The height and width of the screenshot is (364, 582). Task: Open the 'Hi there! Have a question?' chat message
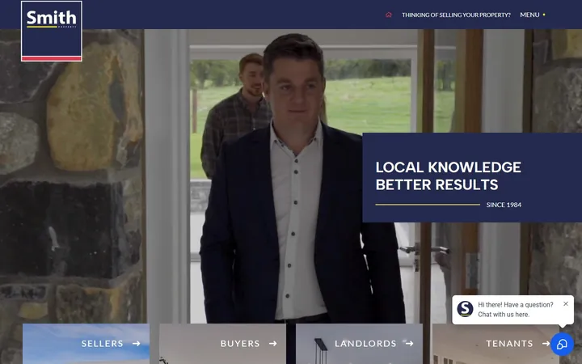pos(516,309)
